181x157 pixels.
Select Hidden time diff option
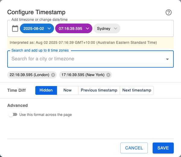point(46,90)
